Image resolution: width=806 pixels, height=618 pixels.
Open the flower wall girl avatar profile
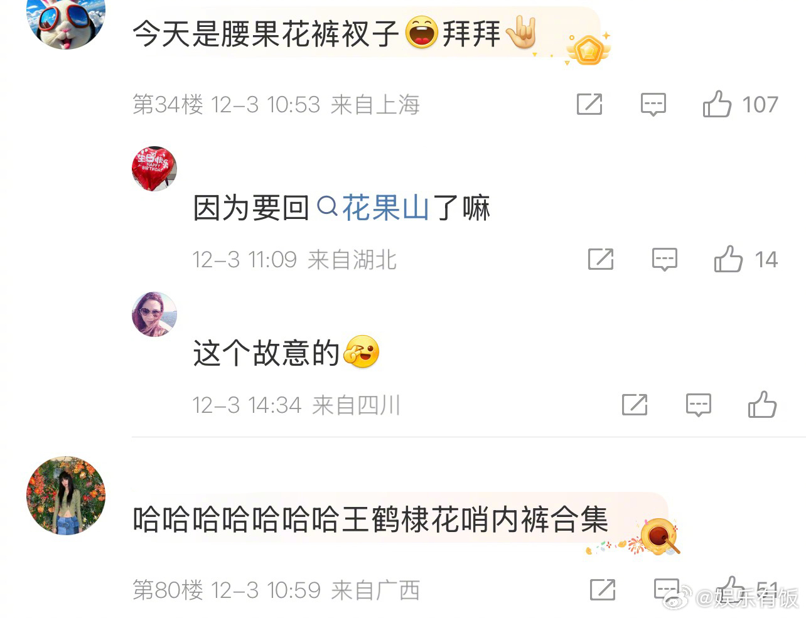point(66,496)
